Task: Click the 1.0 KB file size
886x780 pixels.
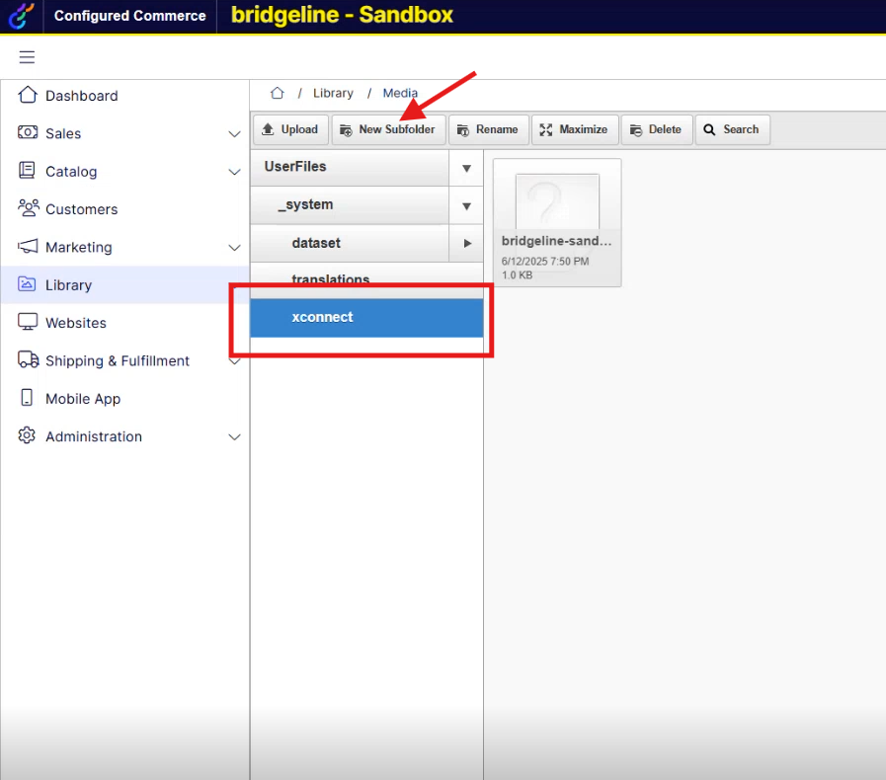Action: point(517,275)
